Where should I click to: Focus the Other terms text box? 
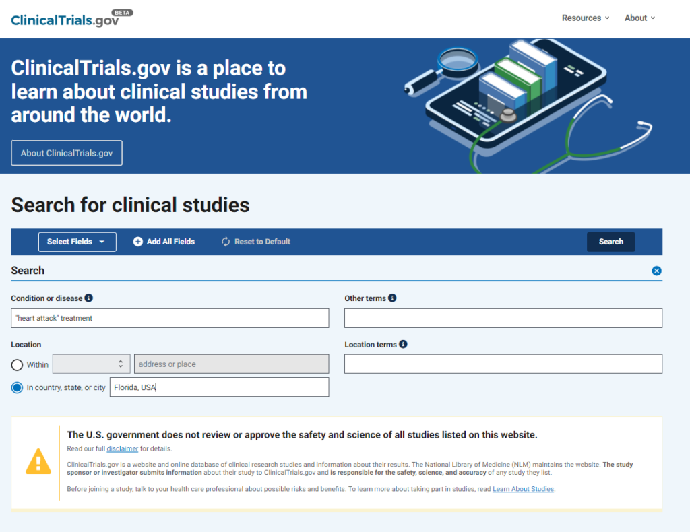point(503,318)
